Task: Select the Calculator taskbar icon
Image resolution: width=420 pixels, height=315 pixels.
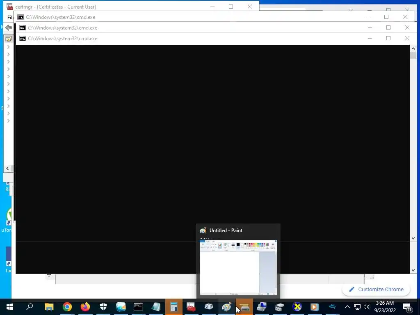Action: [173, 307]
